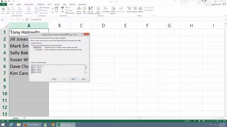Expand the formula bar

pyautogui.click(x=226, y=19)
